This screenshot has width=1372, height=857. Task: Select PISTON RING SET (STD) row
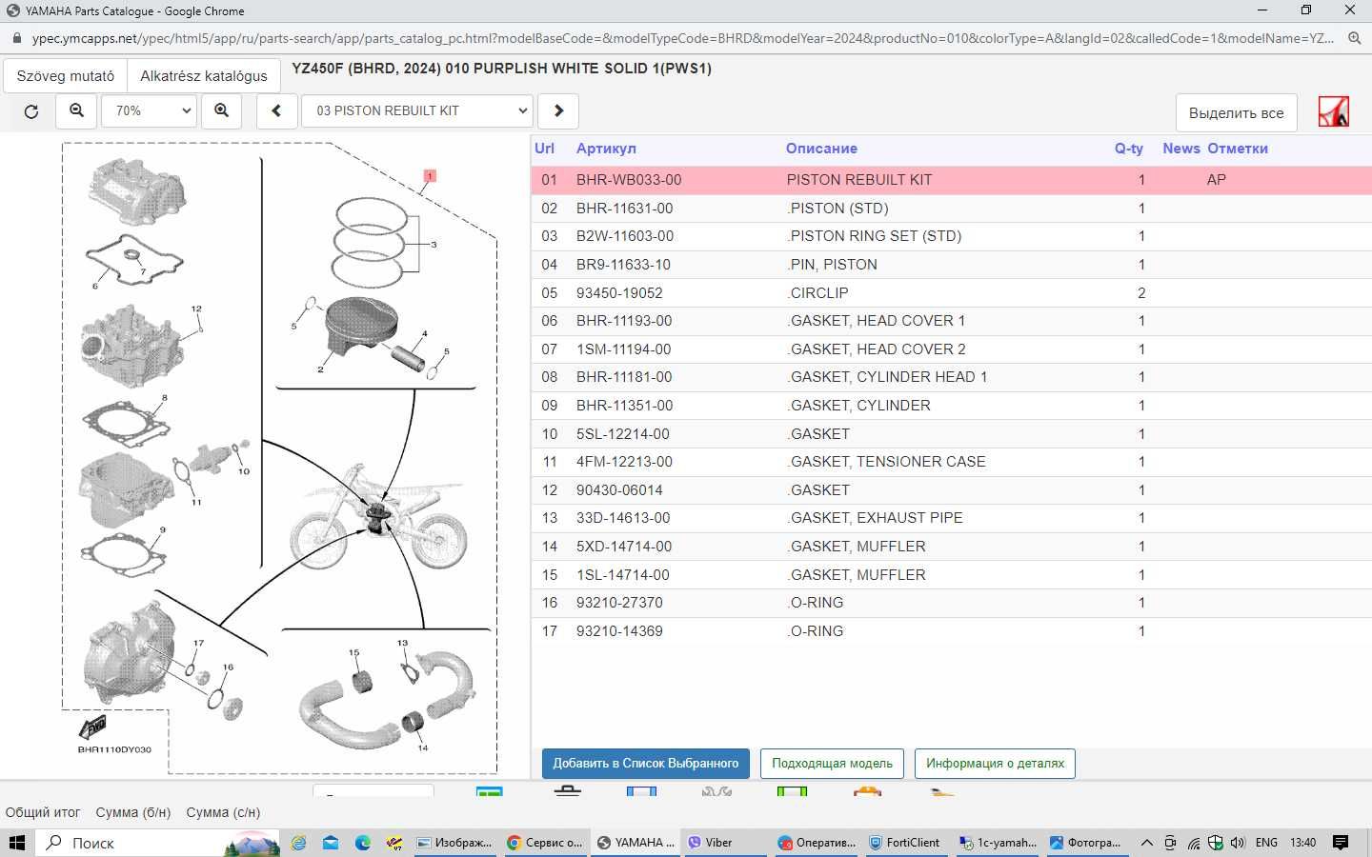pos(951,236)
